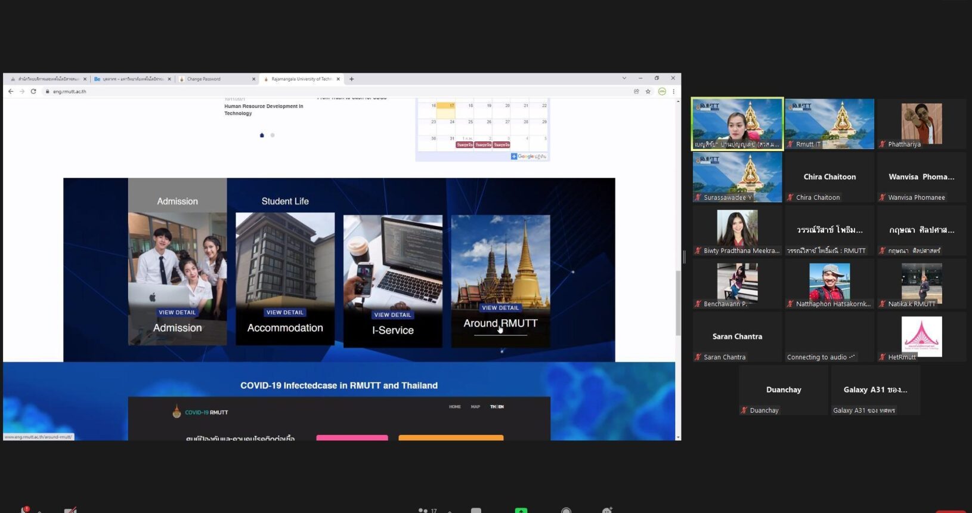Select the Galaxy A31 participant tile
The image size is (972, 513).
[875, 390]
